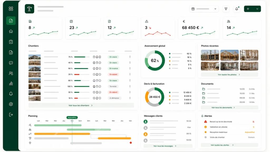Open the 68 450 € revenue card
The width and height of the screenshot is (270, 152).
pos(199,28)
